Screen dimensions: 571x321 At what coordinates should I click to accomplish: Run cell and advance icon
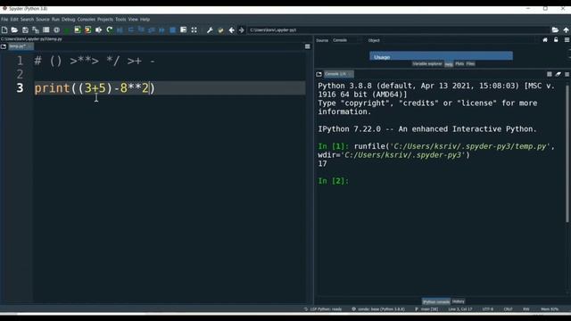pyautogui.click(x=88, y=30)
